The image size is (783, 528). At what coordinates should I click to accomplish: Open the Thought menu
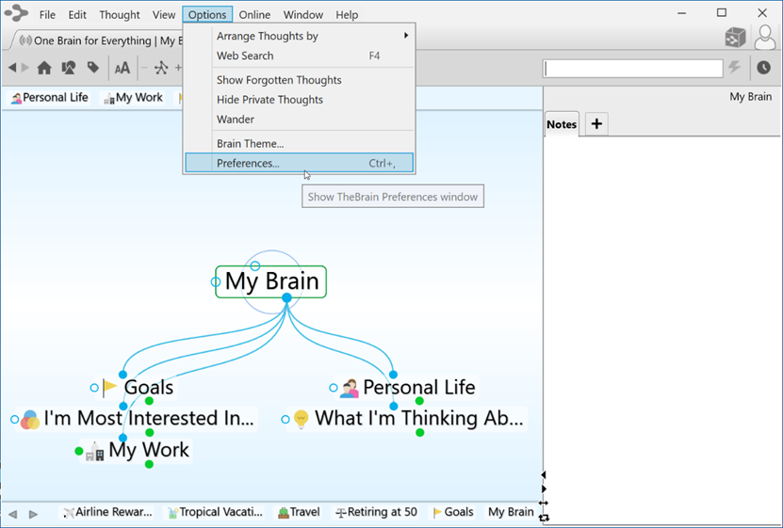[119, 15]
